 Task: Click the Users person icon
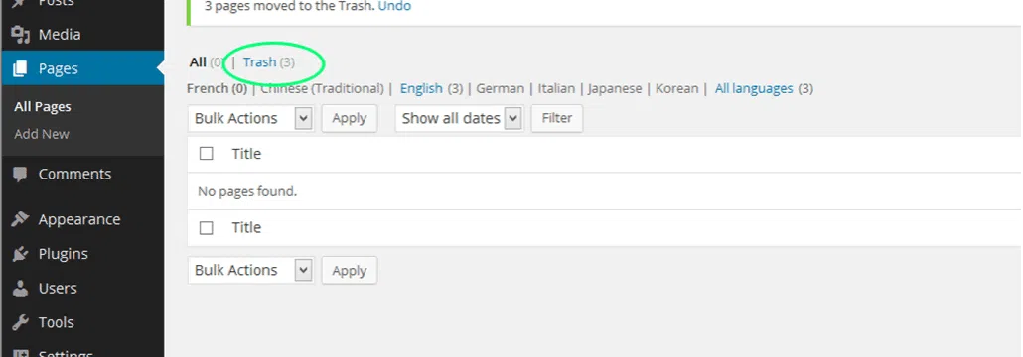point(21,288)
